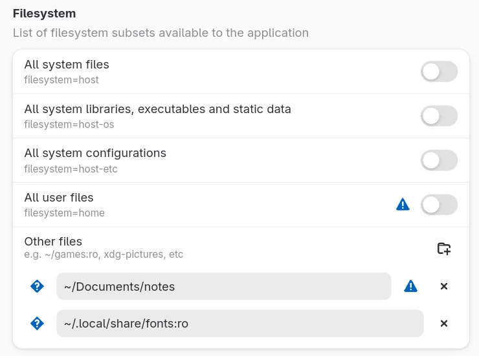Click the filesystem=host-os subtitle text
The height and width of the screenshot is (356, 479).
tap(69, 124)
